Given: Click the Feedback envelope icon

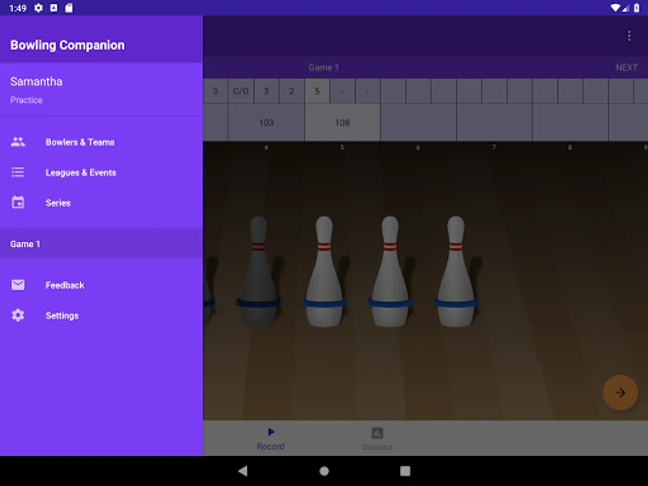Looking at the screenshot, I should pyautogui.click(x=18, y=285).
